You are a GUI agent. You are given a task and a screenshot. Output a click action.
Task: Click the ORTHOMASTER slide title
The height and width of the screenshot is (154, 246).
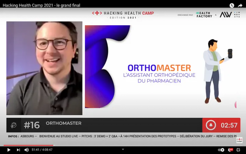[x=159, y=68]
